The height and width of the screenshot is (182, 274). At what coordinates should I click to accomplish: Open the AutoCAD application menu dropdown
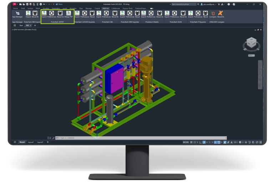point(15,4)
